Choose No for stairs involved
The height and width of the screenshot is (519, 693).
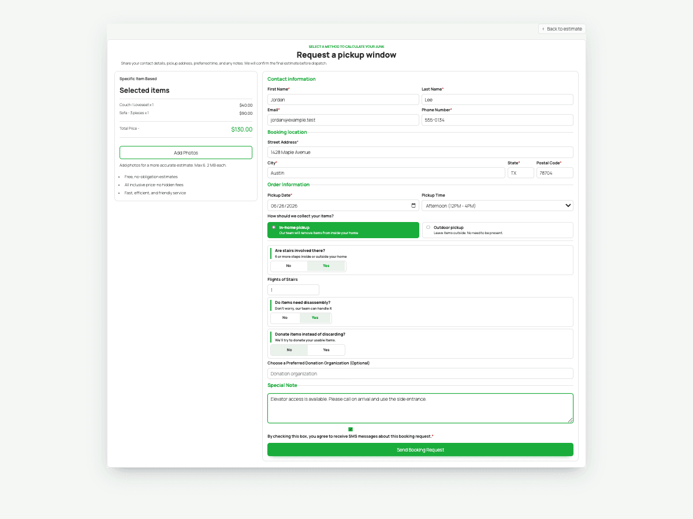[289, 266]
